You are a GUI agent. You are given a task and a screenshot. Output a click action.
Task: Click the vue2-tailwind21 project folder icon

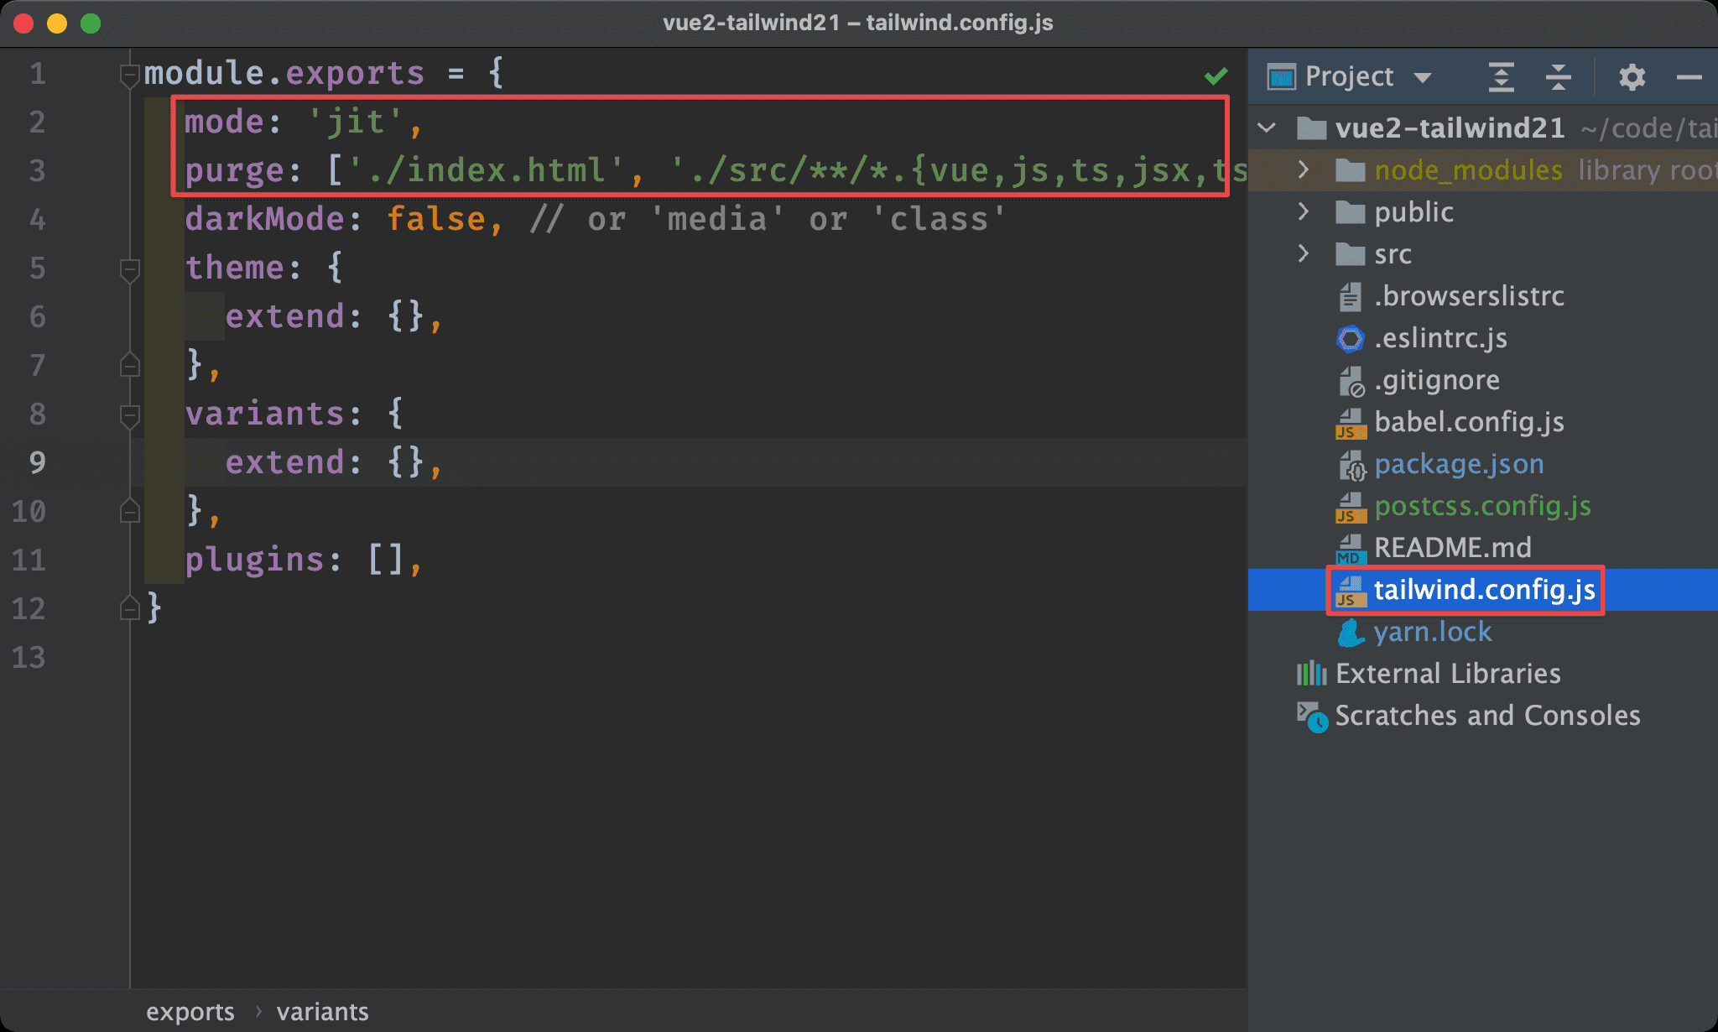coord(1311,128)
